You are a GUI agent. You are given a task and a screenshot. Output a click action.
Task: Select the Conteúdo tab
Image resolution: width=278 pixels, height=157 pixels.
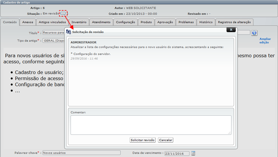[10, 22]
